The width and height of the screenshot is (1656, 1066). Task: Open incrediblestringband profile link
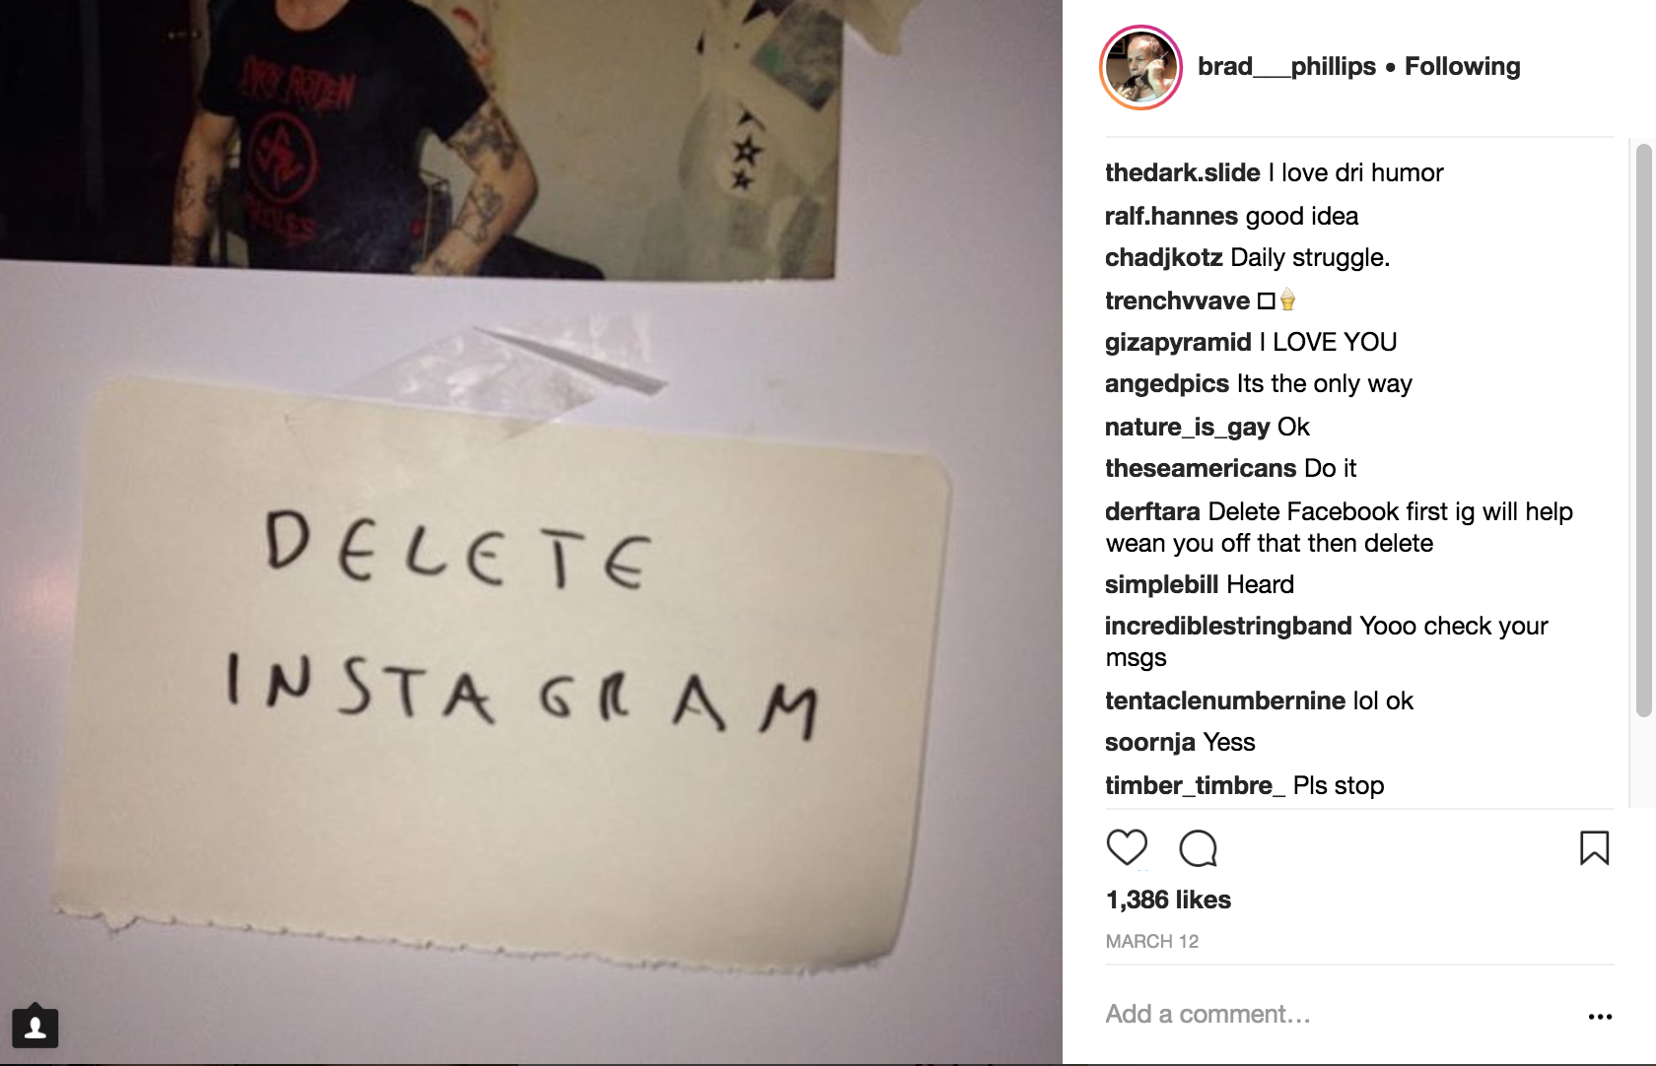1228,626
